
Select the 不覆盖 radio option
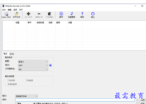[x=34, y=103]
